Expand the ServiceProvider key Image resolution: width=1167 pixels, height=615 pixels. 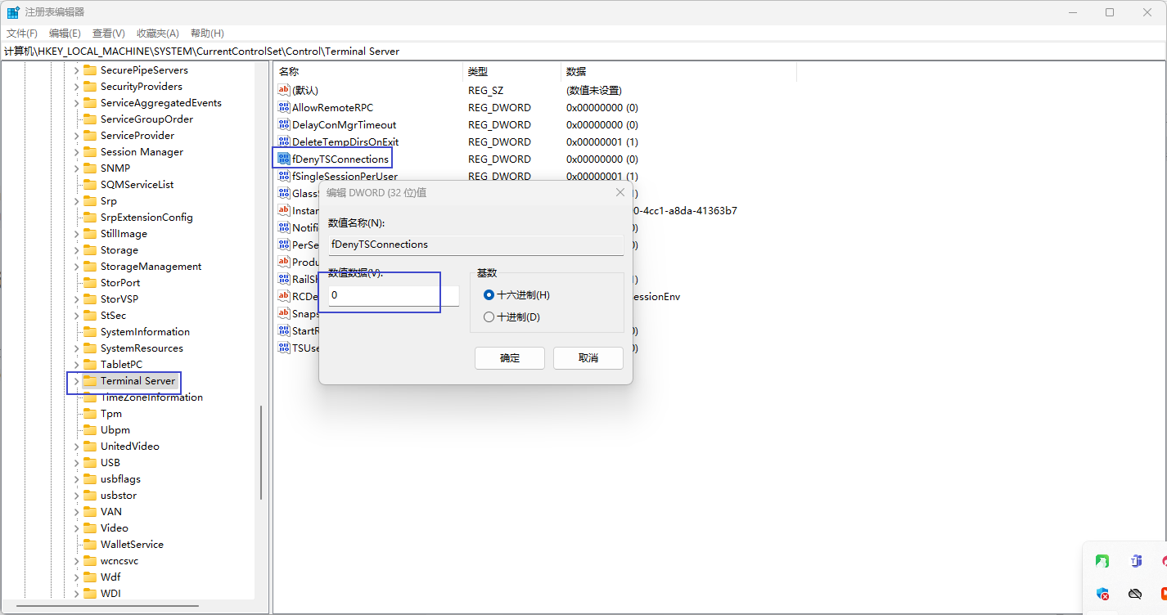76,135
